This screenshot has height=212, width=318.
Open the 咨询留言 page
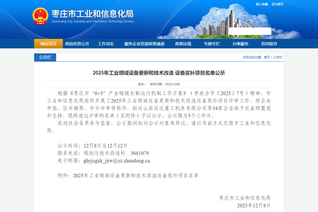point(269,43)
